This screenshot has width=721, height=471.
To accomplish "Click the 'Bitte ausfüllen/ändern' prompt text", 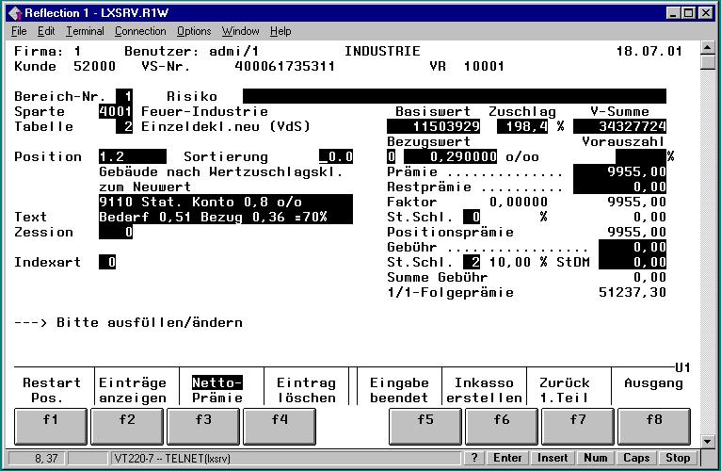I will [x=150, y=323].
